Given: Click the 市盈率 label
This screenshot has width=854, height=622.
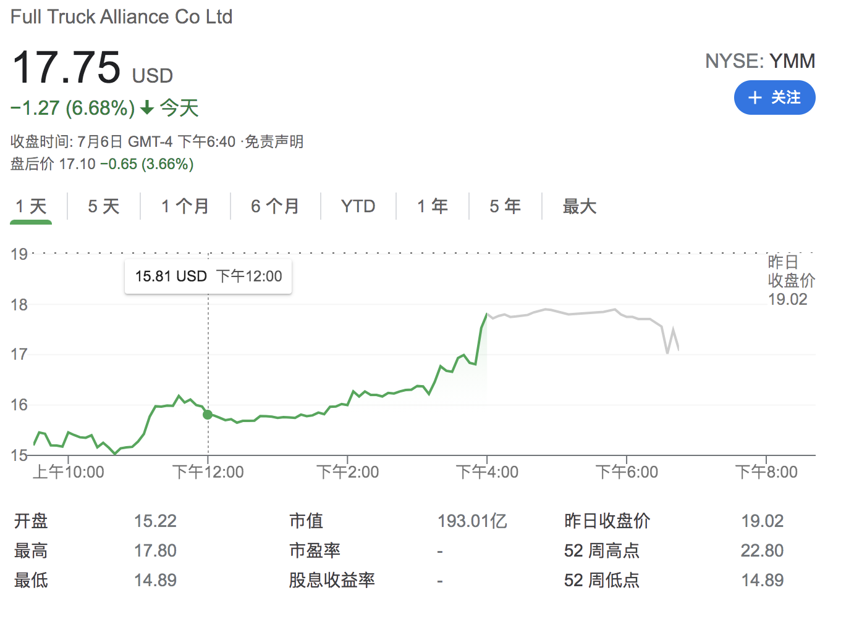Looking at the screenshot, I should tap(315, 550).
